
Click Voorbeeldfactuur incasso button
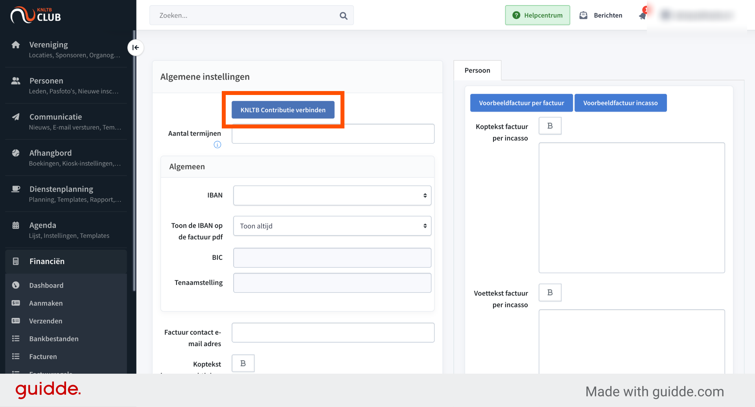tap(621, 103)
